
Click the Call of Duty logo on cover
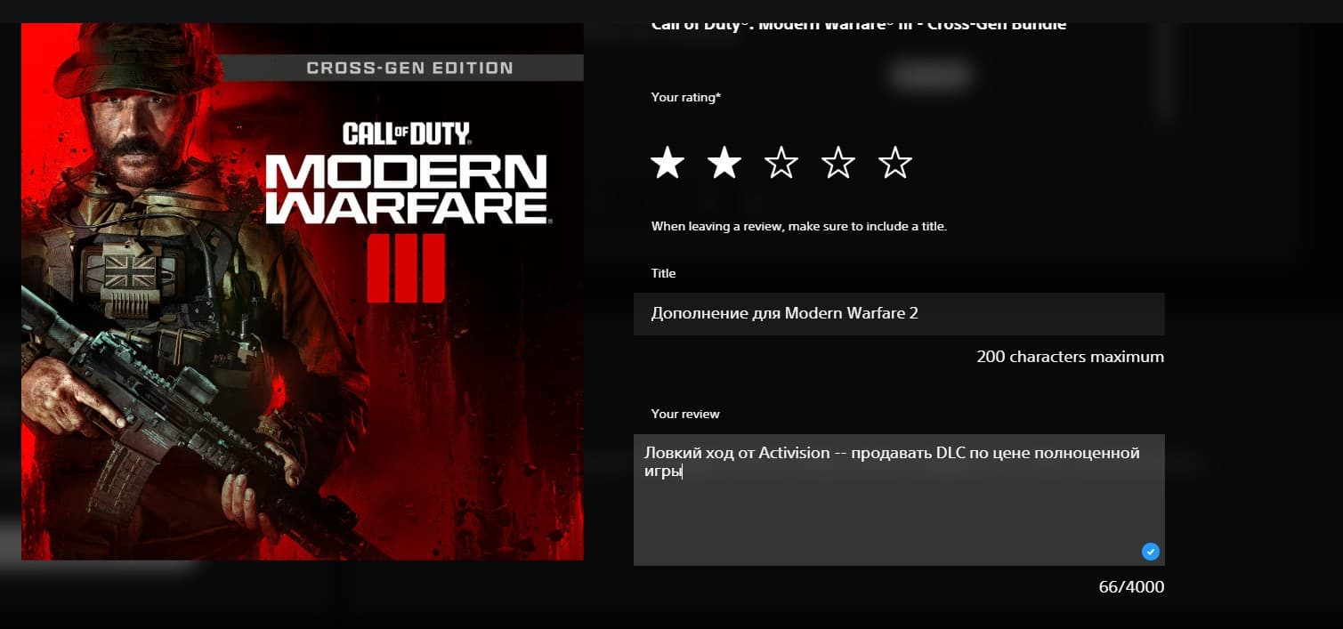pos(407,135)
